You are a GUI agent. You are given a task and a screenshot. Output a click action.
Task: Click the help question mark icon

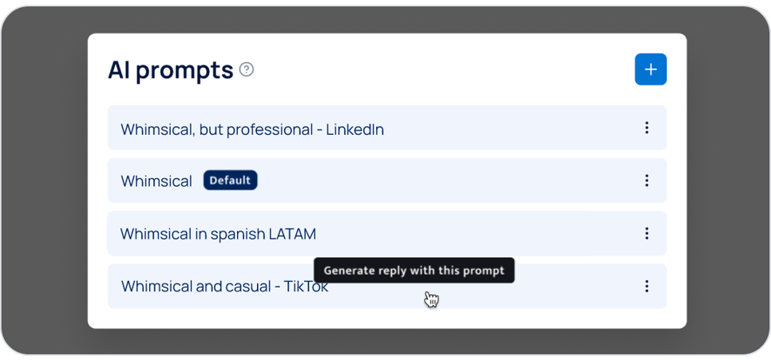[x=247, y=69]
